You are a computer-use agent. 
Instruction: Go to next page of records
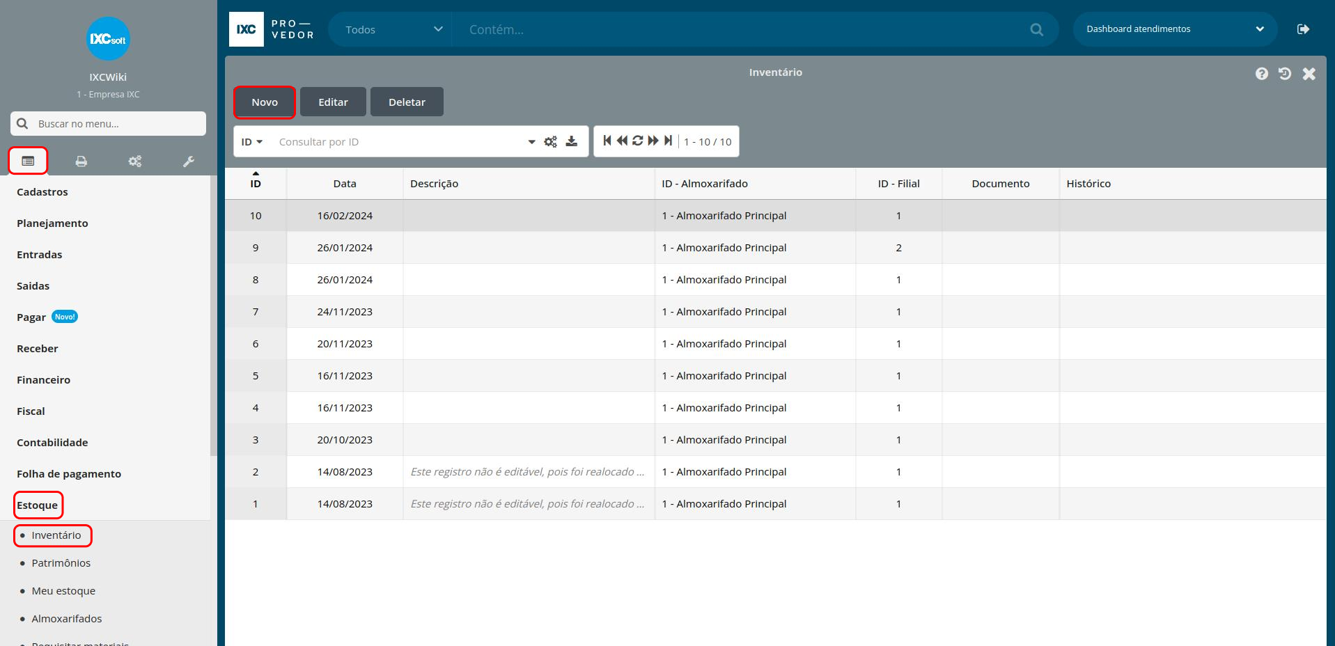pyautogui.click(x=653, y=141)
